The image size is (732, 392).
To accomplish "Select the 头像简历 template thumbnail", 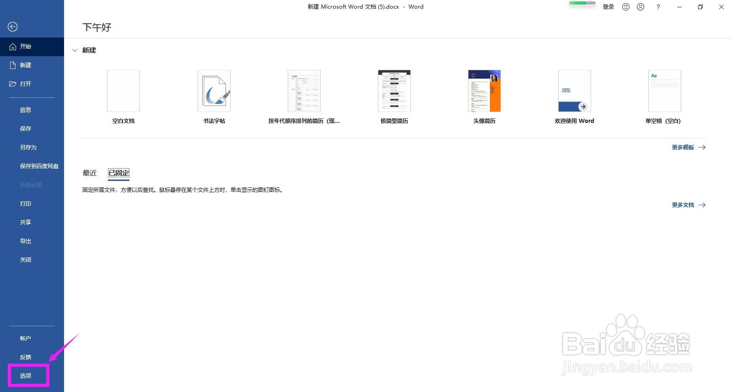I will click(484, 90).
